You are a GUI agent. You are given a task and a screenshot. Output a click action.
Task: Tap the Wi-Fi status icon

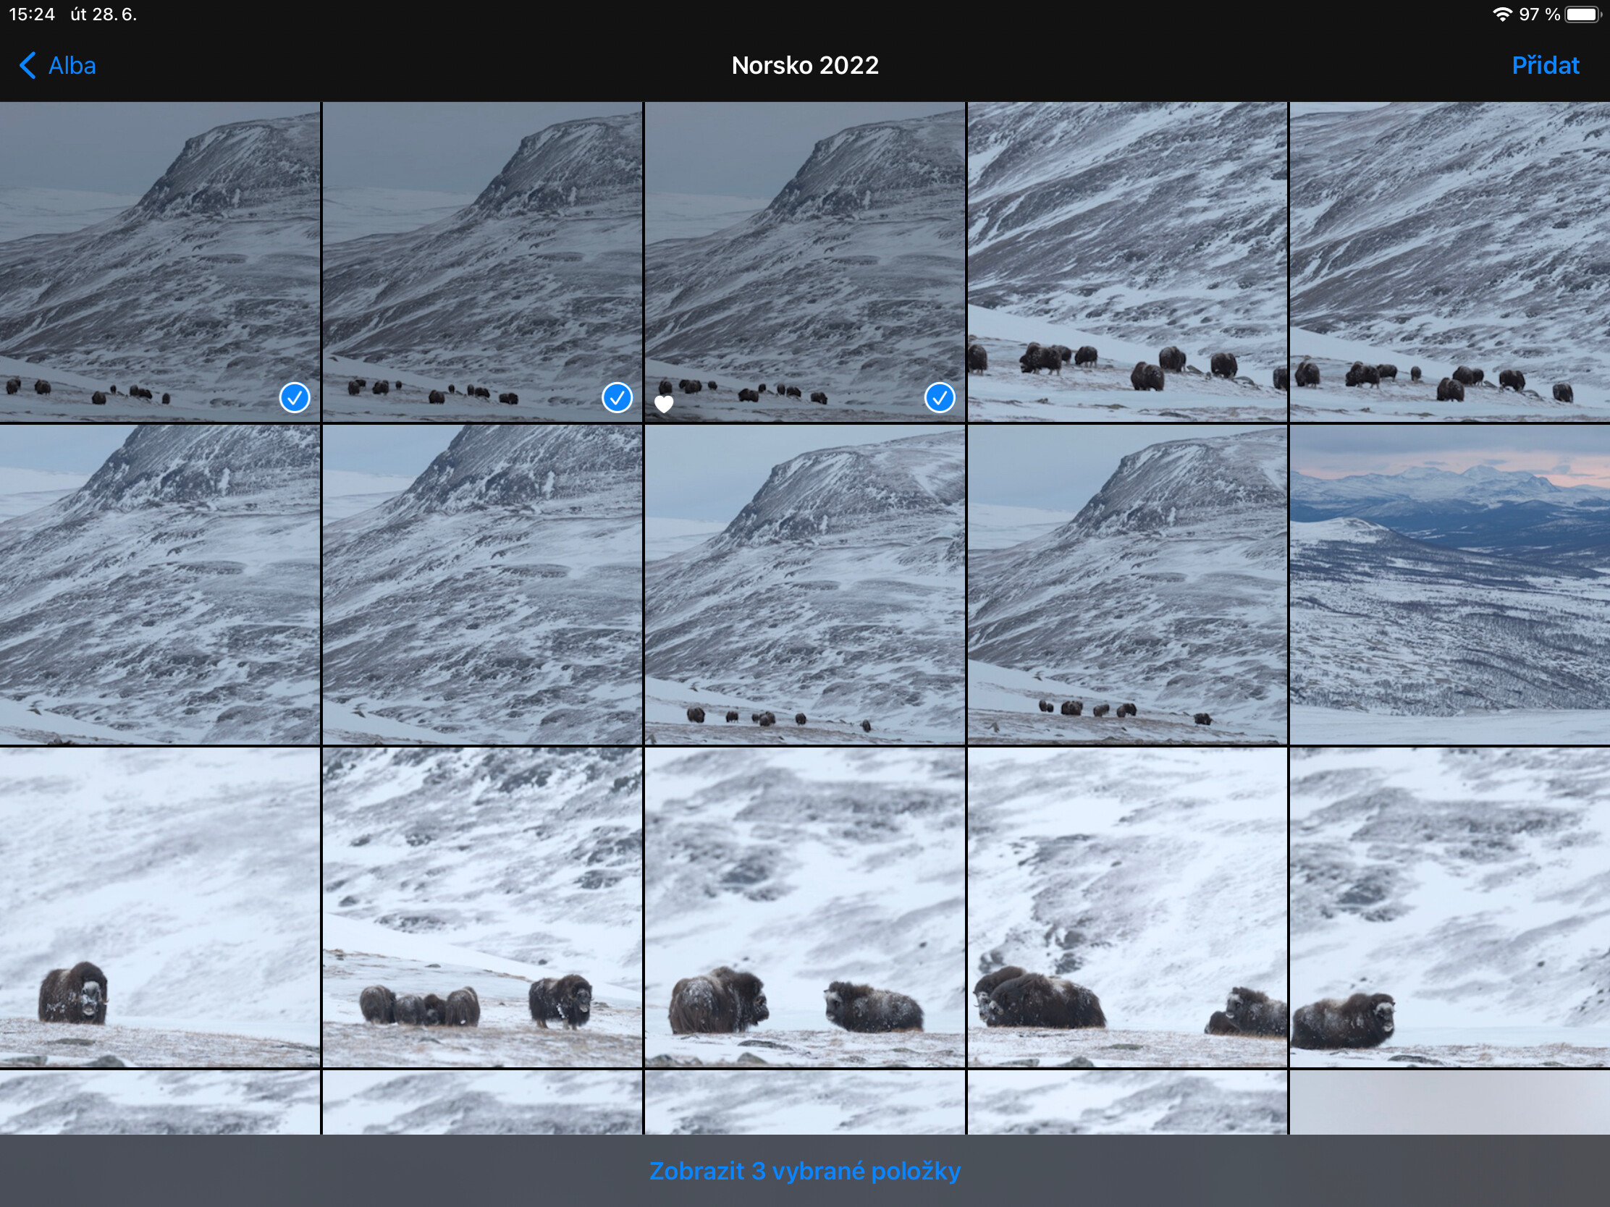point(1501,14)
